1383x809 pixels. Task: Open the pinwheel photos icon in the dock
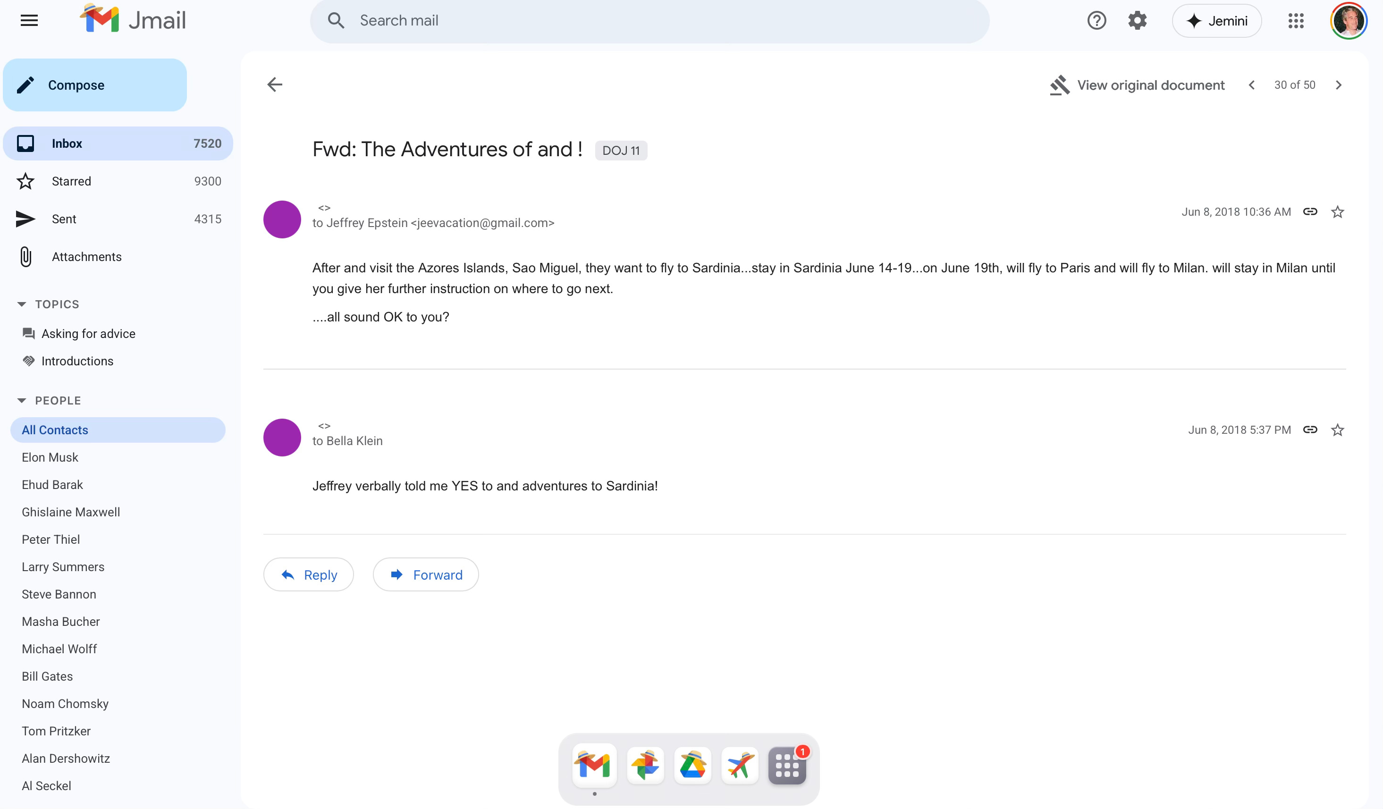(x=645, y=765)
